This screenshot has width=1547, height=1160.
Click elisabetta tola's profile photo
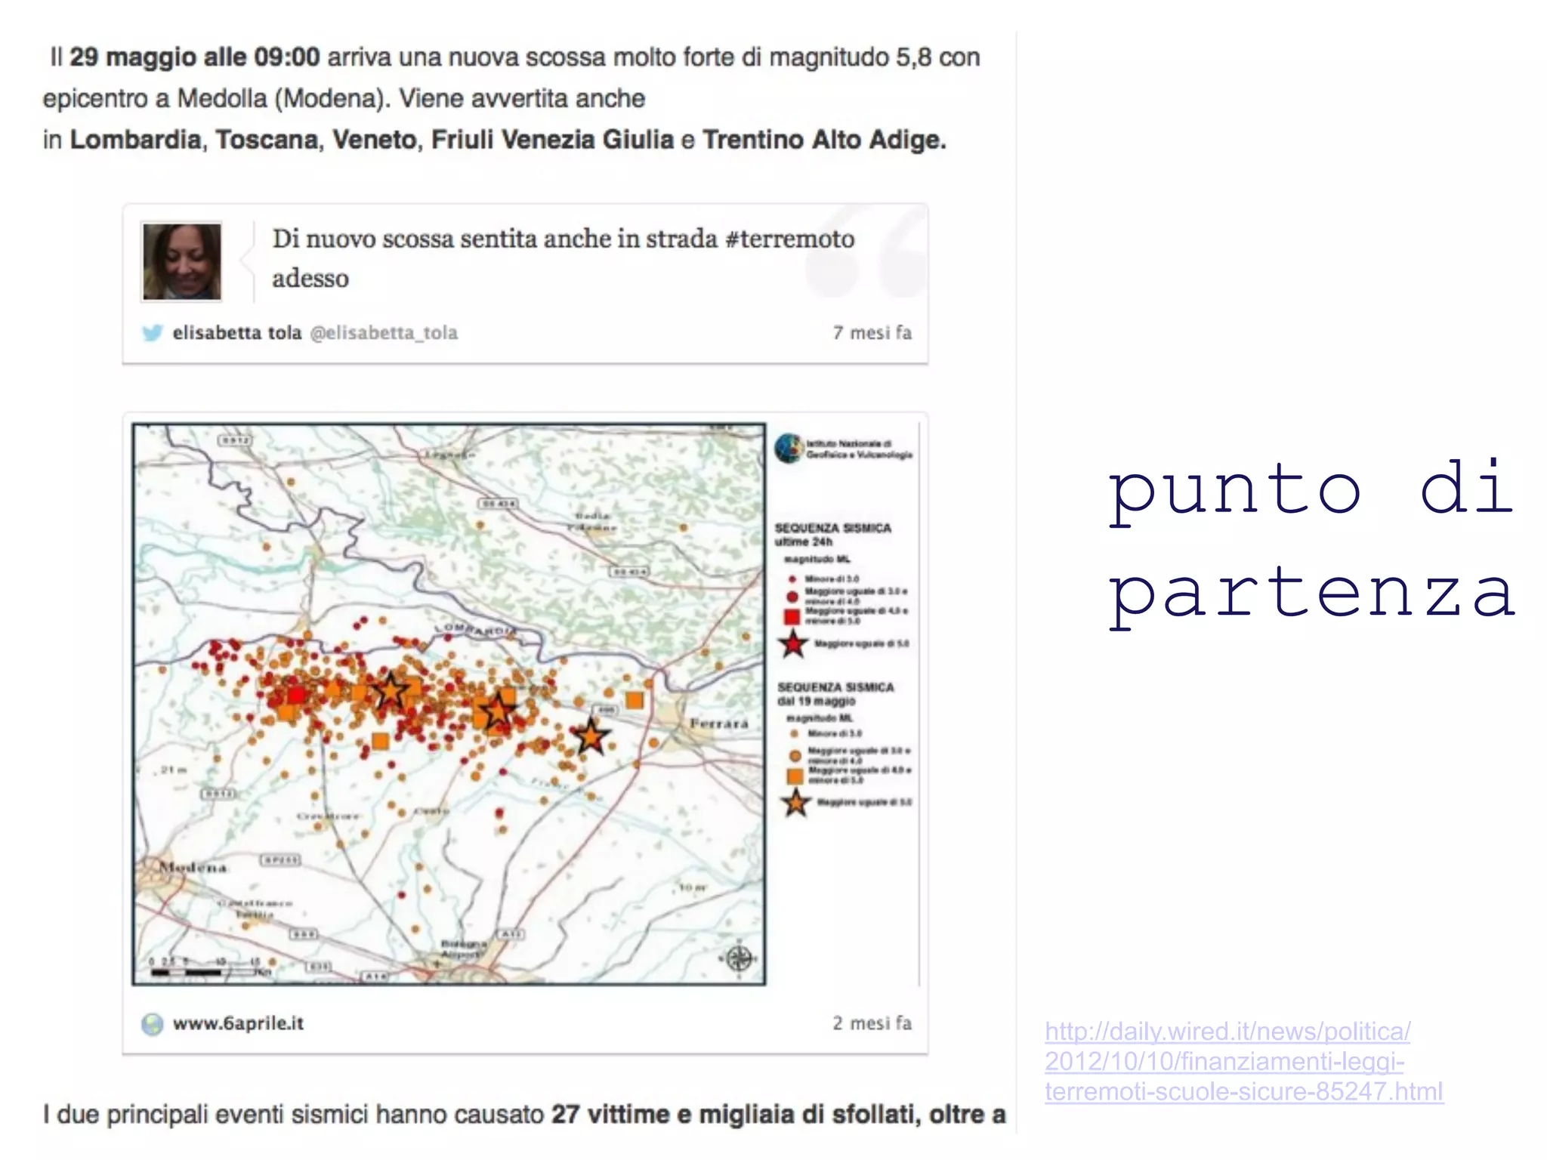(x=182, y=261)
